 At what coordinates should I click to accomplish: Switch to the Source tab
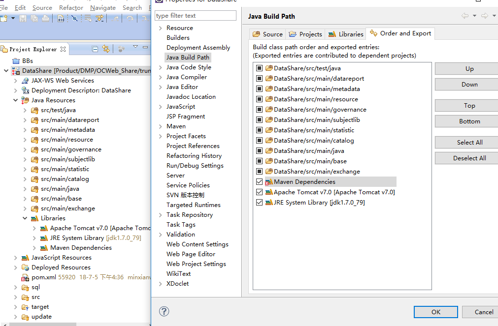pos(267,34)
